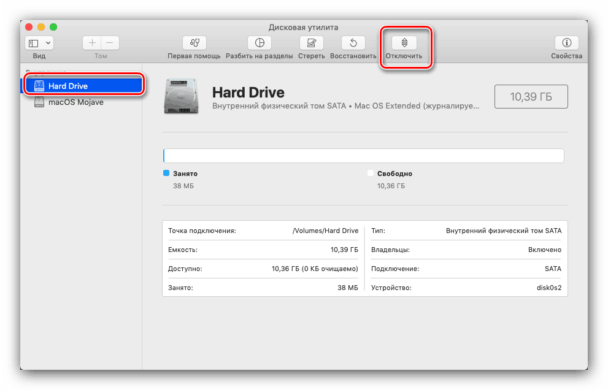Click the 10,36 ГБ (0 КБ очищаемо) value
Screen dimensions: 608x390
pyautogui.click(x=315, y=269)
